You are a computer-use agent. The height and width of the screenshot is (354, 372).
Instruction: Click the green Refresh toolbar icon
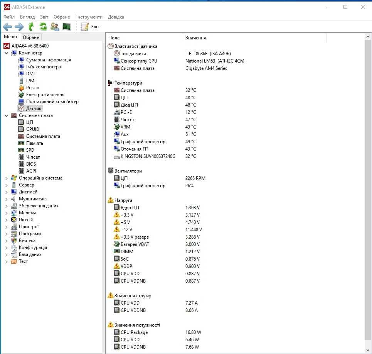pyautogui.click(x=43, y=27)
